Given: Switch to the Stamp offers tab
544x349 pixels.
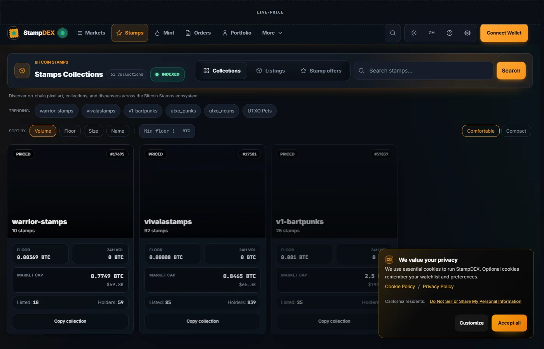Looking at the screenshot, I should pyautogui.click(x=321, y=71).
